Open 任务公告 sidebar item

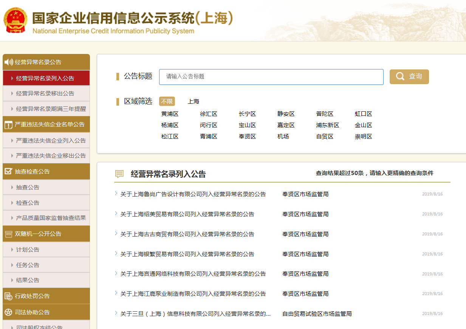click(46, 265)
